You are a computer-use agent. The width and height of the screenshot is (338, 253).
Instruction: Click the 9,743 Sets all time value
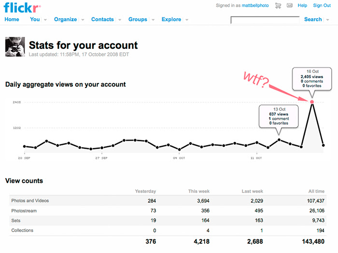tap(318, 221)
